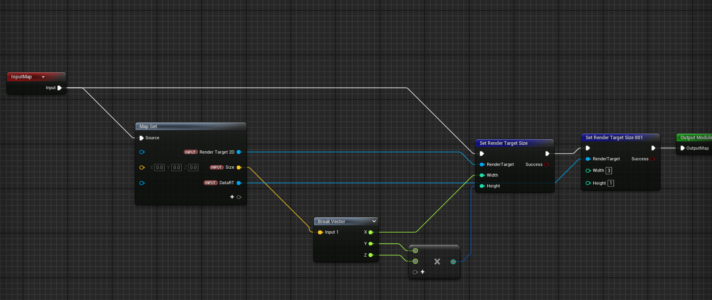Screen dimensions: 712x300
Task: Click the Z output pin on Break Vector
Action: (371, 255)
